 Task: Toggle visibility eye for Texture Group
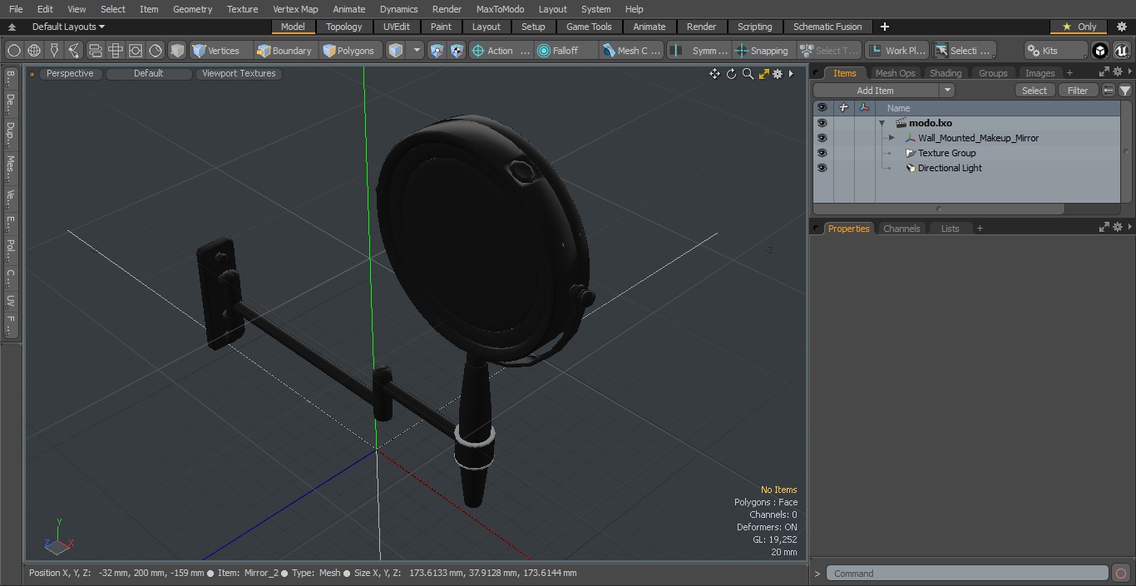click(822, 153)
